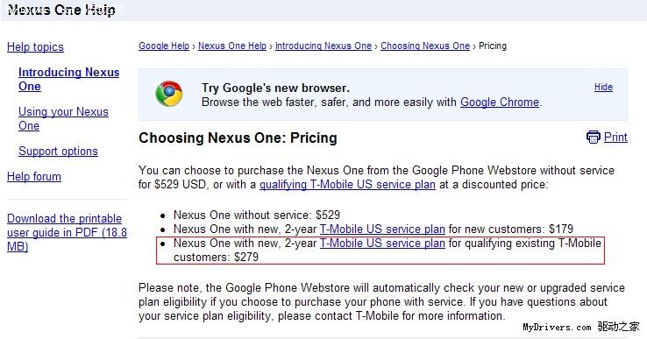Image resolution: width=647 pixels, height=339 pixels.
Task: Open T-Mobile service plan link for new customers
Action: pos(382,229)
